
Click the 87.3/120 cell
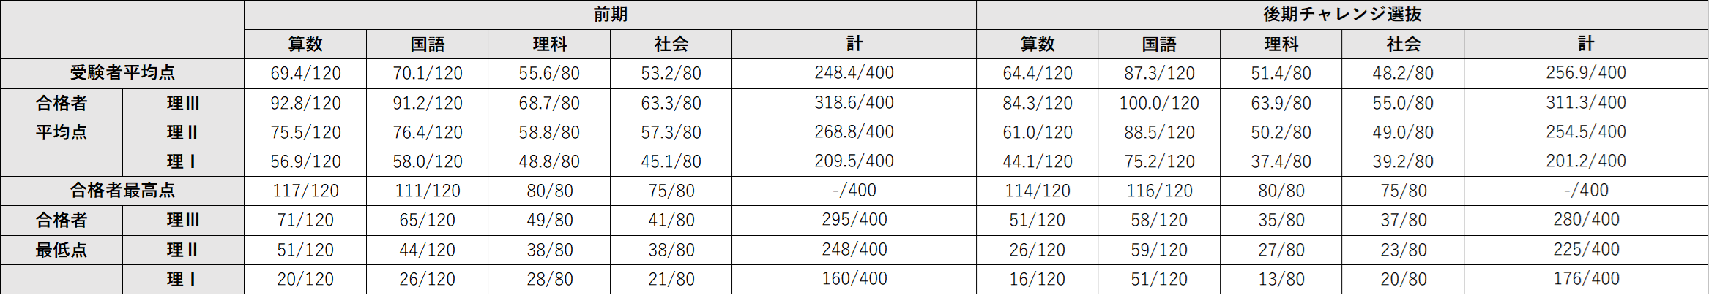1159,73
